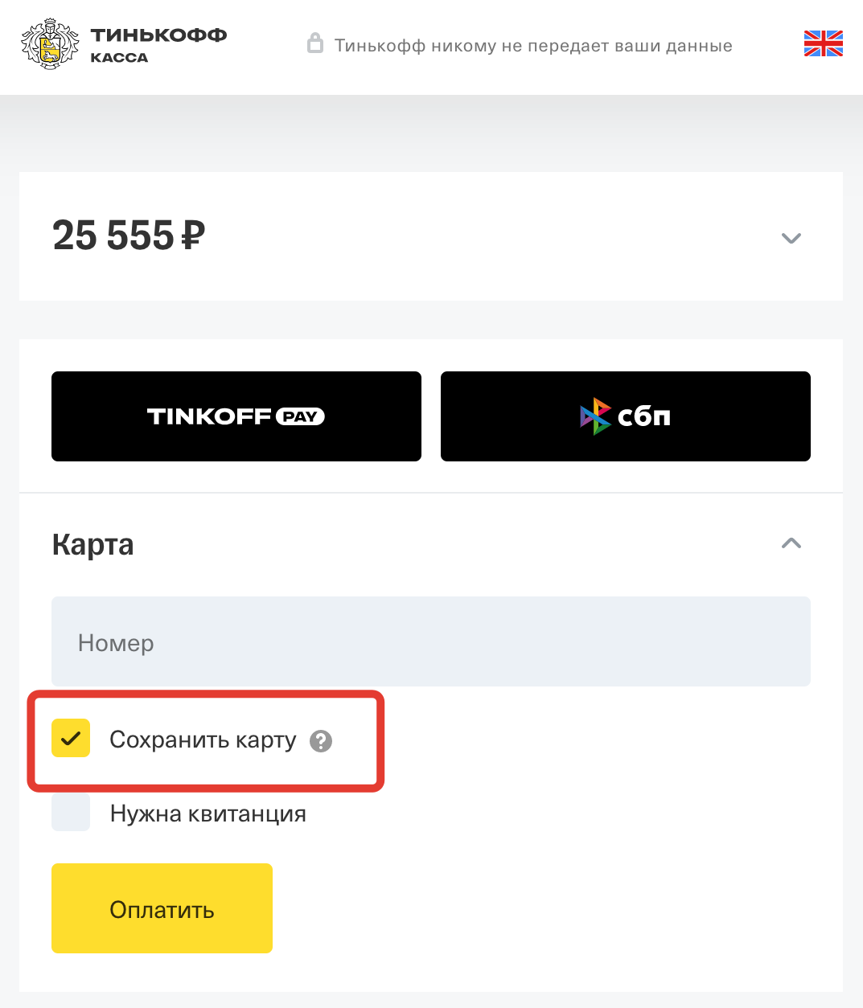Click the Тинькофф Касса wordmark
The width and height of the screenshot is (863, 1008).
click(158, 45)
